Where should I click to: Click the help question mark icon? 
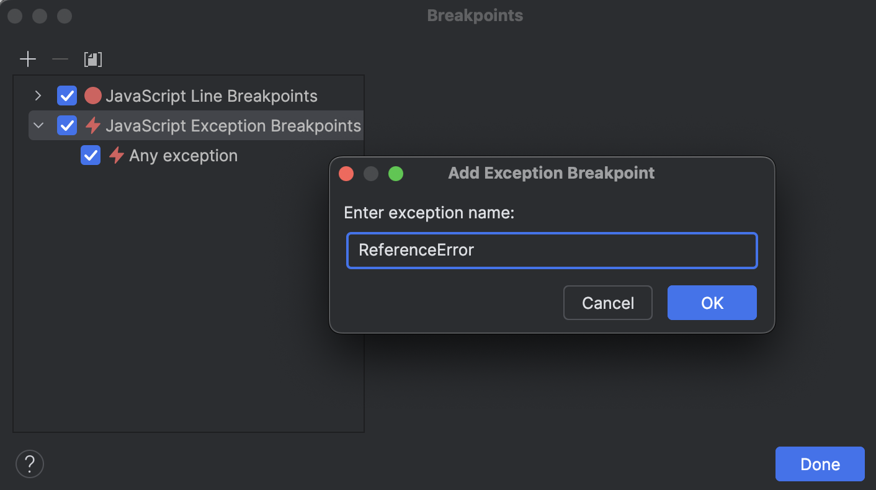[x=29, y=463]
